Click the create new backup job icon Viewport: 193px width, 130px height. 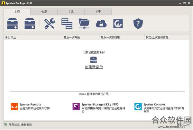pos(13,24)
